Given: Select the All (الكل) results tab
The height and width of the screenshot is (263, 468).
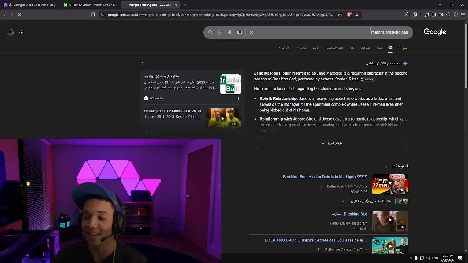Looking at the screenshot, I should (x=390, y=47).
